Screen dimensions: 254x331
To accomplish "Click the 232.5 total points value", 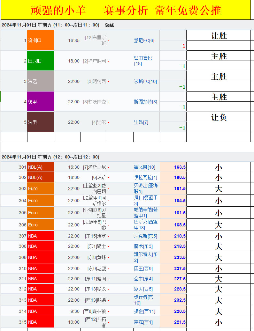I will pos(180,300).
